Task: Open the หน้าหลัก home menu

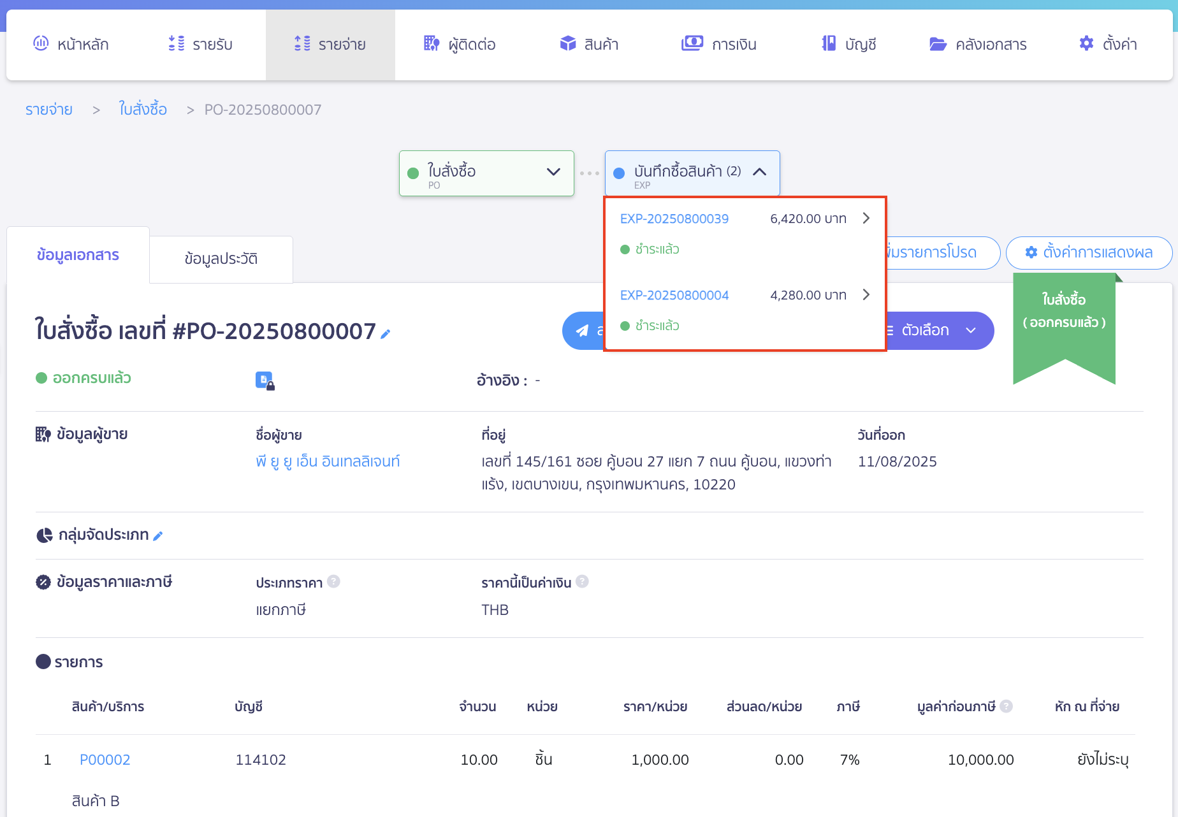Action: coord(71,44)
